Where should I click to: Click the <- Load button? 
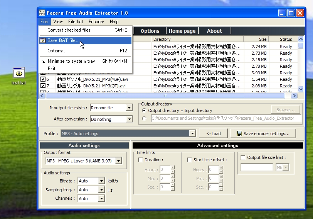coord(214,134)
